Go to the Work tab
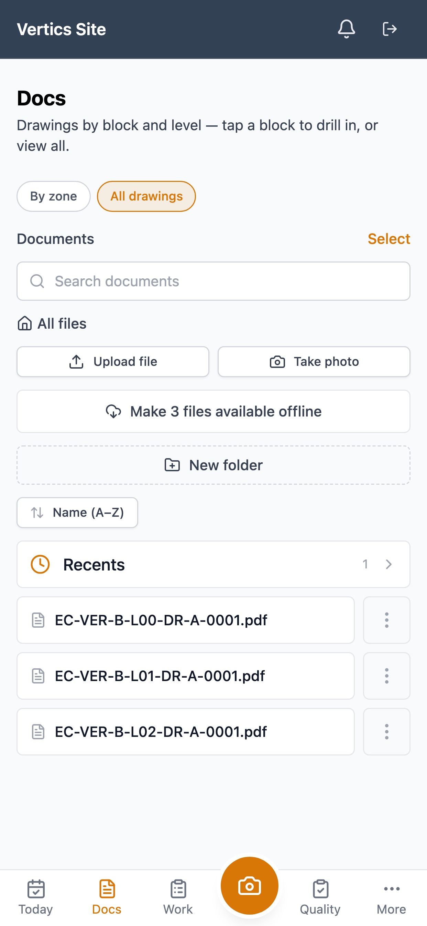This screenshot has width=427, height=926. tap(178, 898)
